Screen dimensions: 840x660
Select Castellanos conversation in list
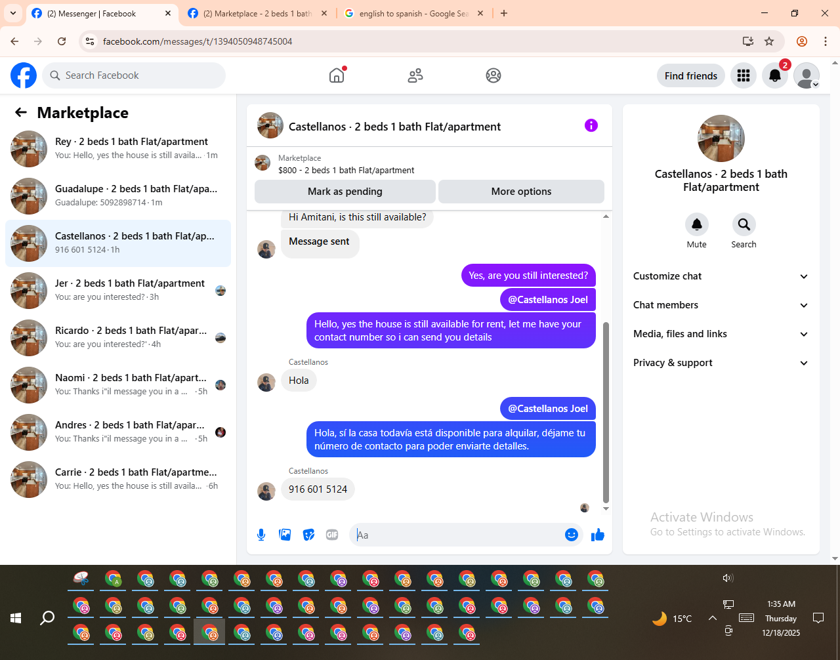[x=118, y=243]
